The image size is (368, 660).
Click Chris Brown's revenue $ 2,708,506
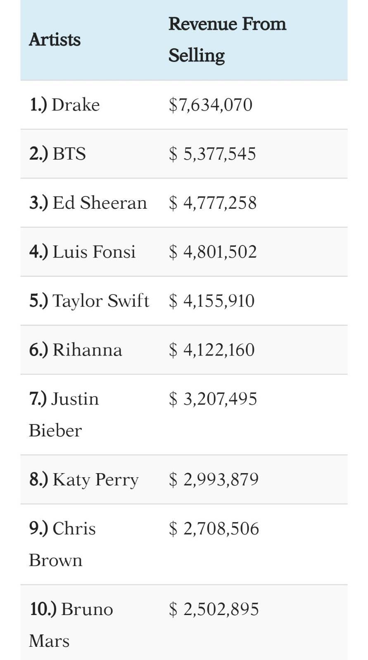pos(214,529)
